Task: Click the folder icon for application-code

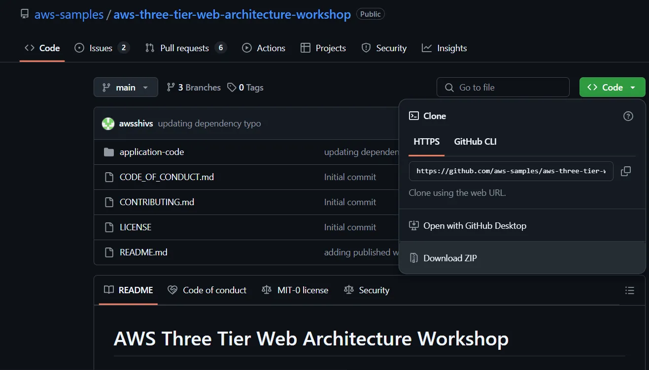Action: point(109,152)
